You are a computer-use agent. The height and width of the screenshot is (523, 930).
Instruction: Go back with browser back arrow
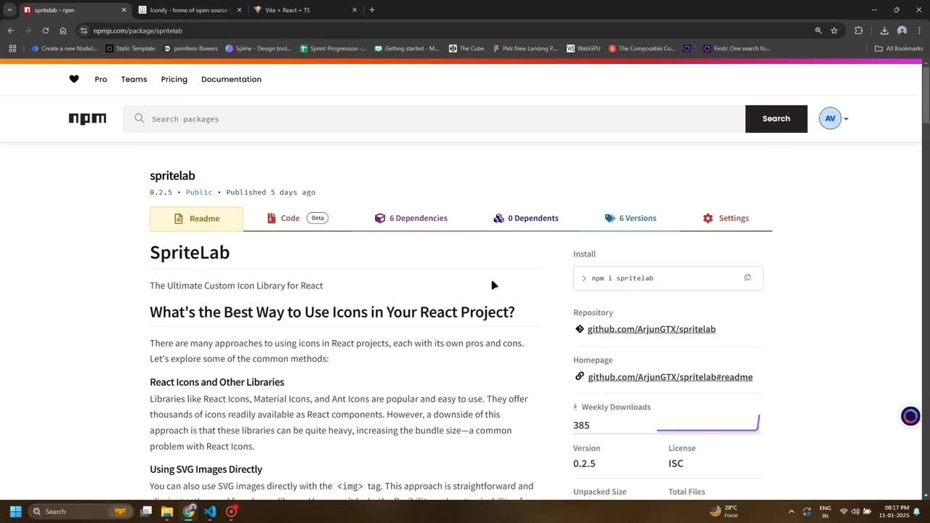[10, 31]
